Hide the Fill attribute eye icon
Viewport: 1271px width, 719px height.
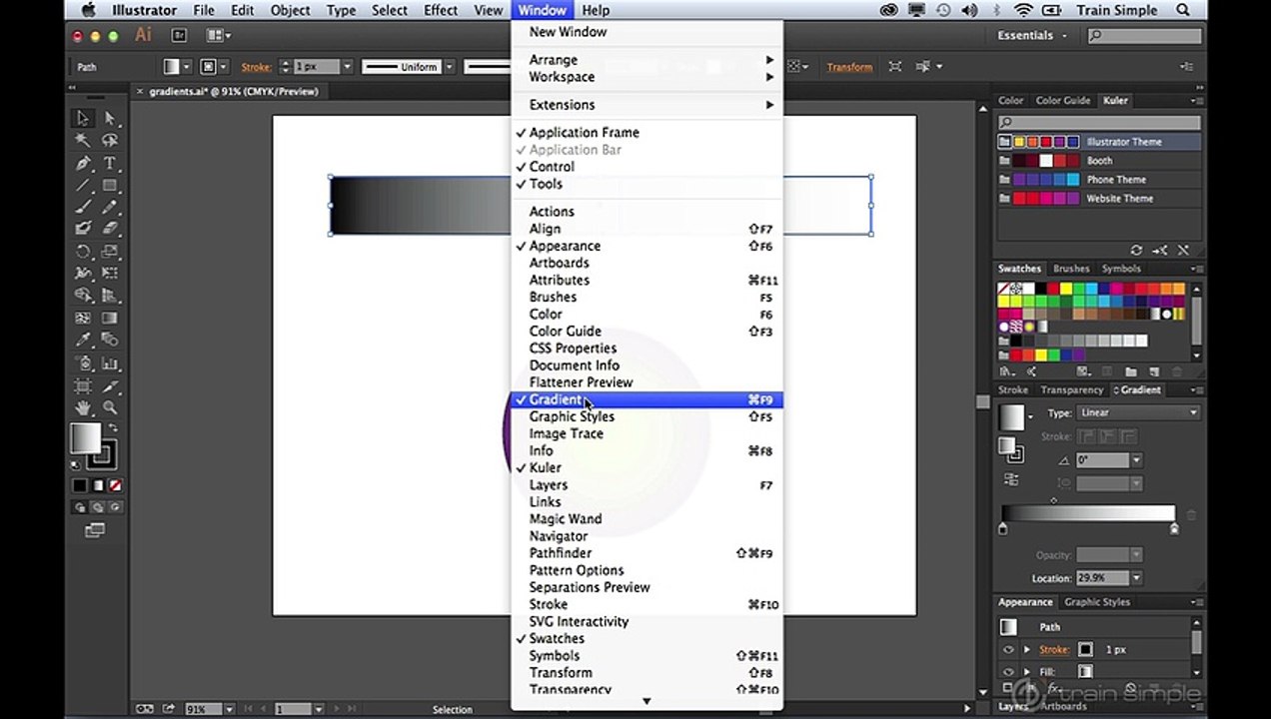pyautogui.click(x=1008, y=672)
